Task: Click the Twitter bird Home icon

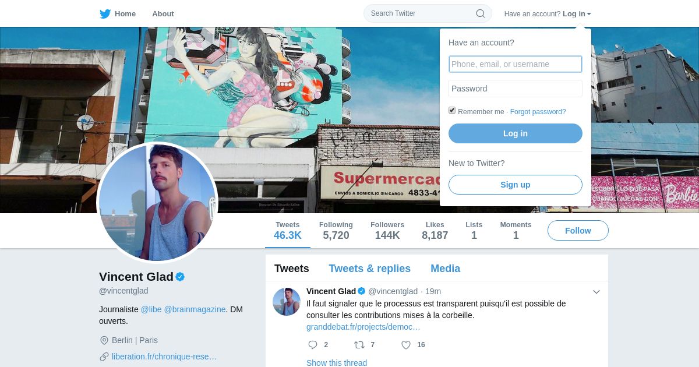Action: (105, 13)
